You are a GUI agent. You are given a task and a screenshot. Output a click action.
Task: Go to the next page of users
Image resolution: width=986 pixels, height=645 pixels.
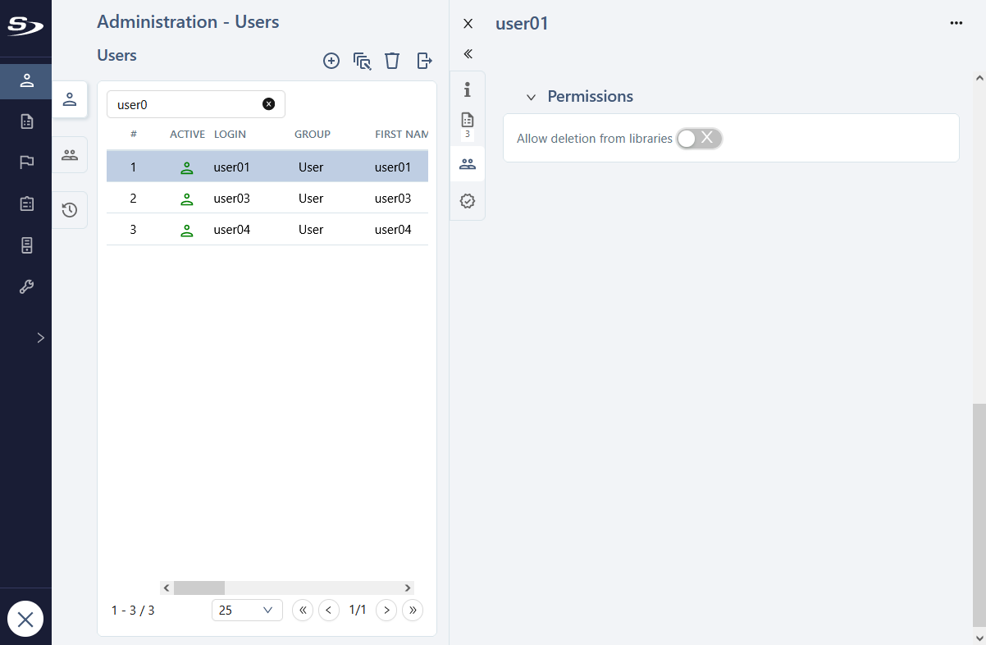386,610
